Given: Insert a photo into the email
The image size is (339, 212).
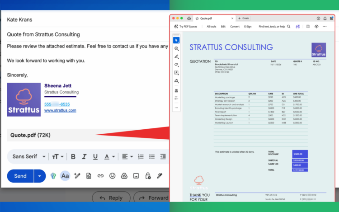Looking at the screenshot, I should click(x=136, y=176).
